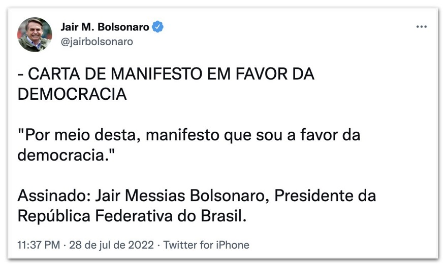Image resolution: width=447 pixels, height=269 pixels.
Task: Click the profile avatar photo
Action: pos(35,34)
